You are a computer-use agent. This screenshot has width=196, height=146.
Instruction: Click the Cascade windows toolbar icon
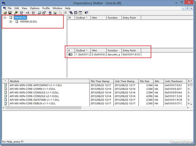pyautogui.click(x=71, y=13)
